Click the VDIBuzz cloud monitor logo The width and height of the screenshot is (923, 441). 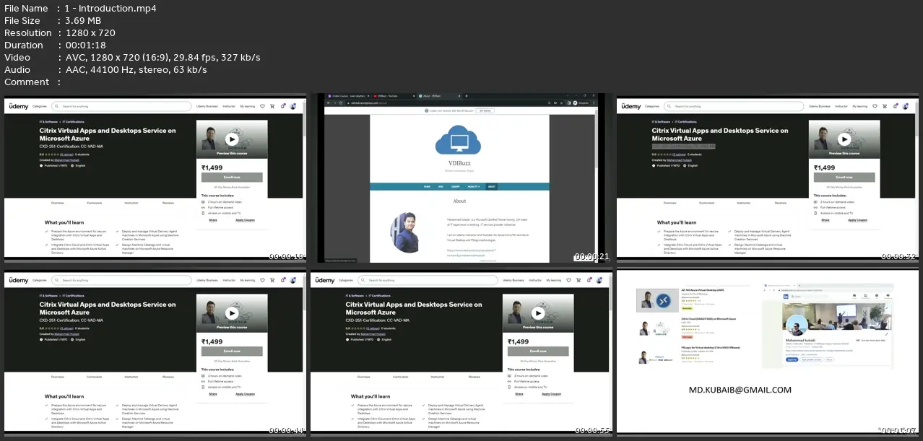point(459,141)
